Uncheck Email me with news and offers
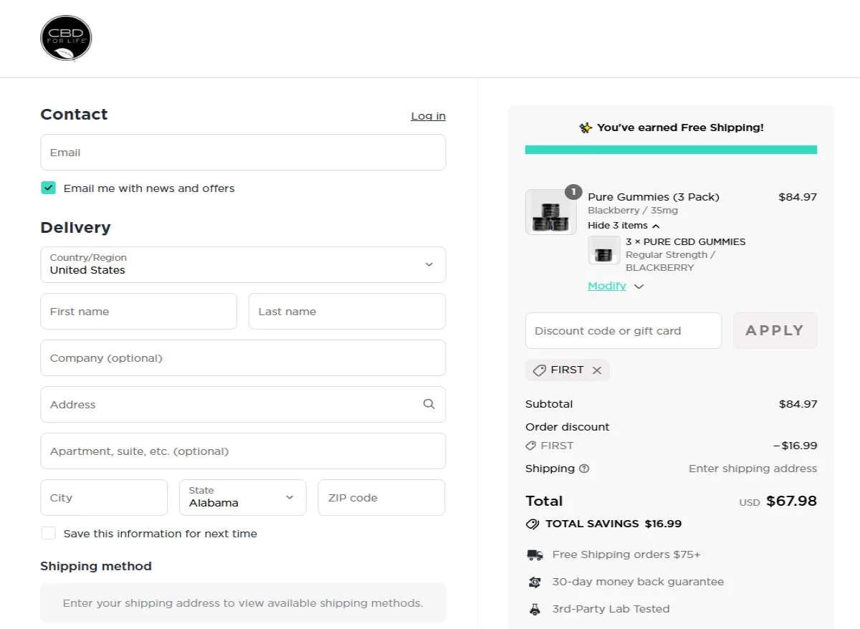The height and width of the screenshot is (629, 860). 48,188
